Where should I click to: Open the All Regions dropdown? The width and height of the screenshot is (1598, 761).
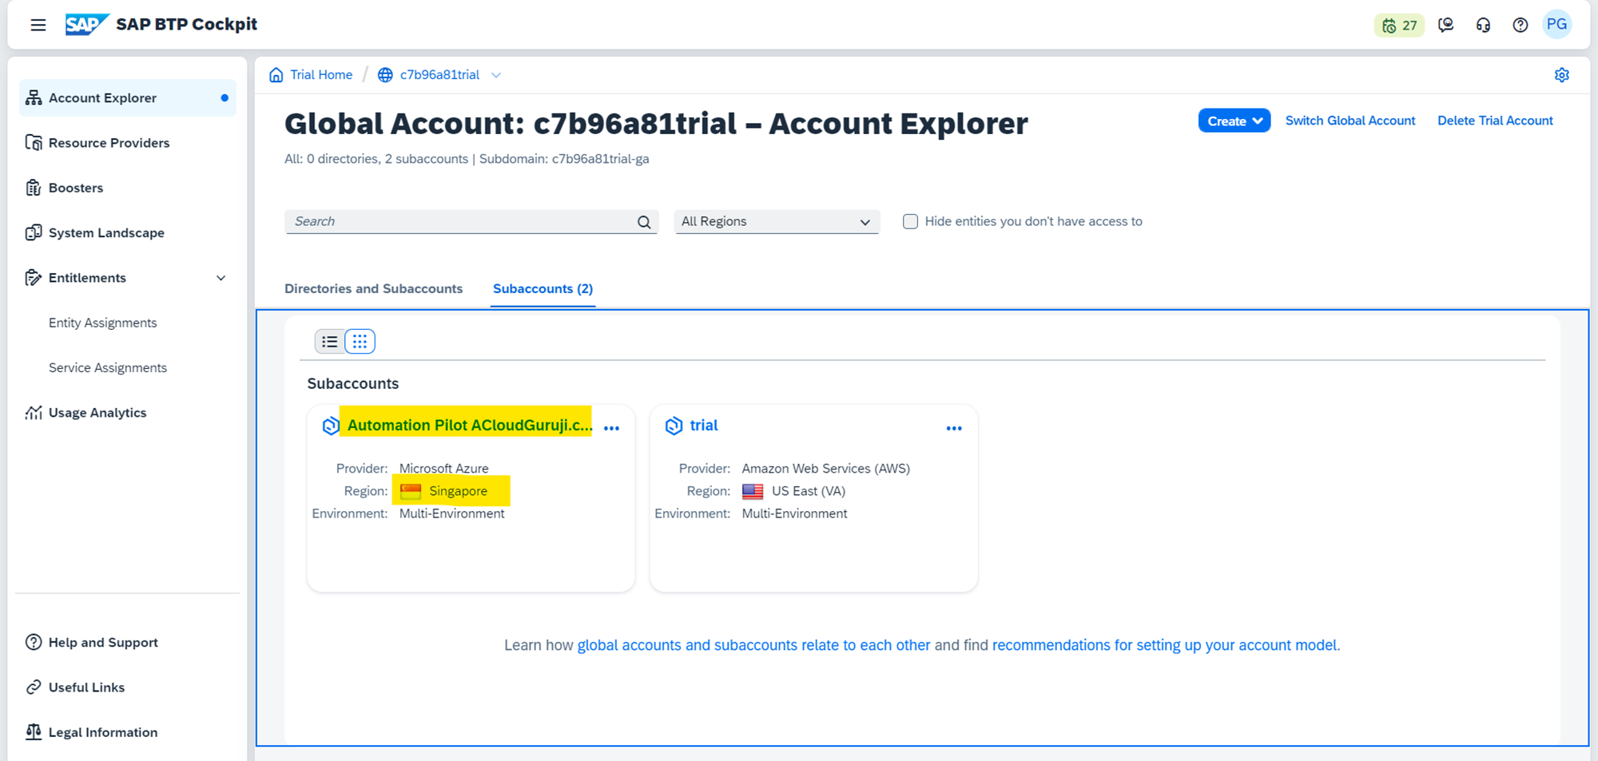776,222
